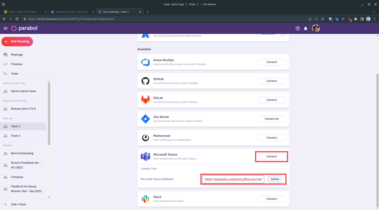Viewport: 379px width, 210px height.
Task: Click the Bitwarden shield extension icon
Action: click(331, 19)
